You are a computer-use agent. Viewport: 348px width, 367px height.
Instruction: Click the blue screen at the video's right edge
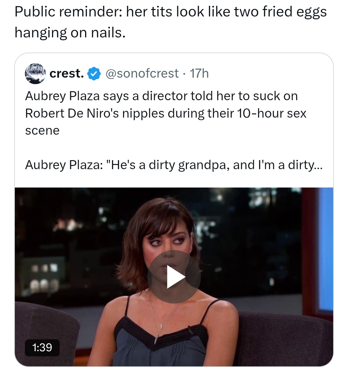coord(326,248)
